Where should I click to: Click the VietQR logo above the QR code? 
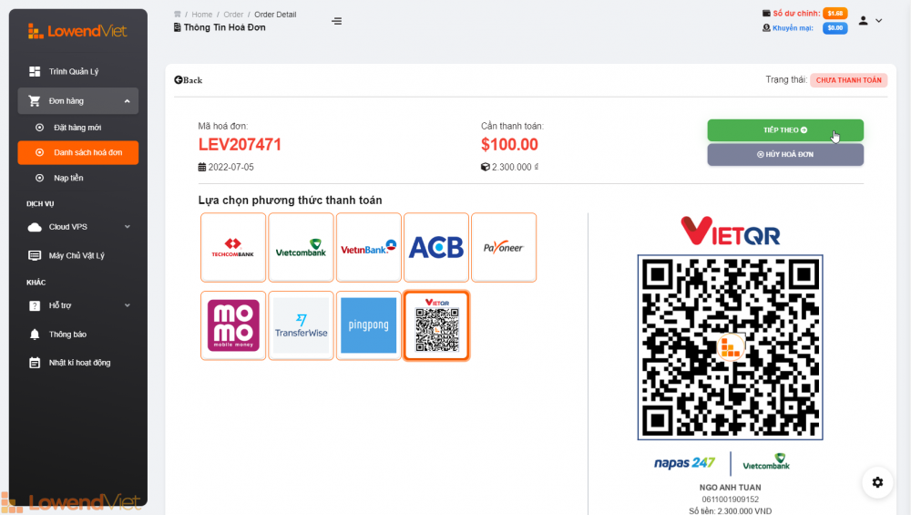point(730,232)
